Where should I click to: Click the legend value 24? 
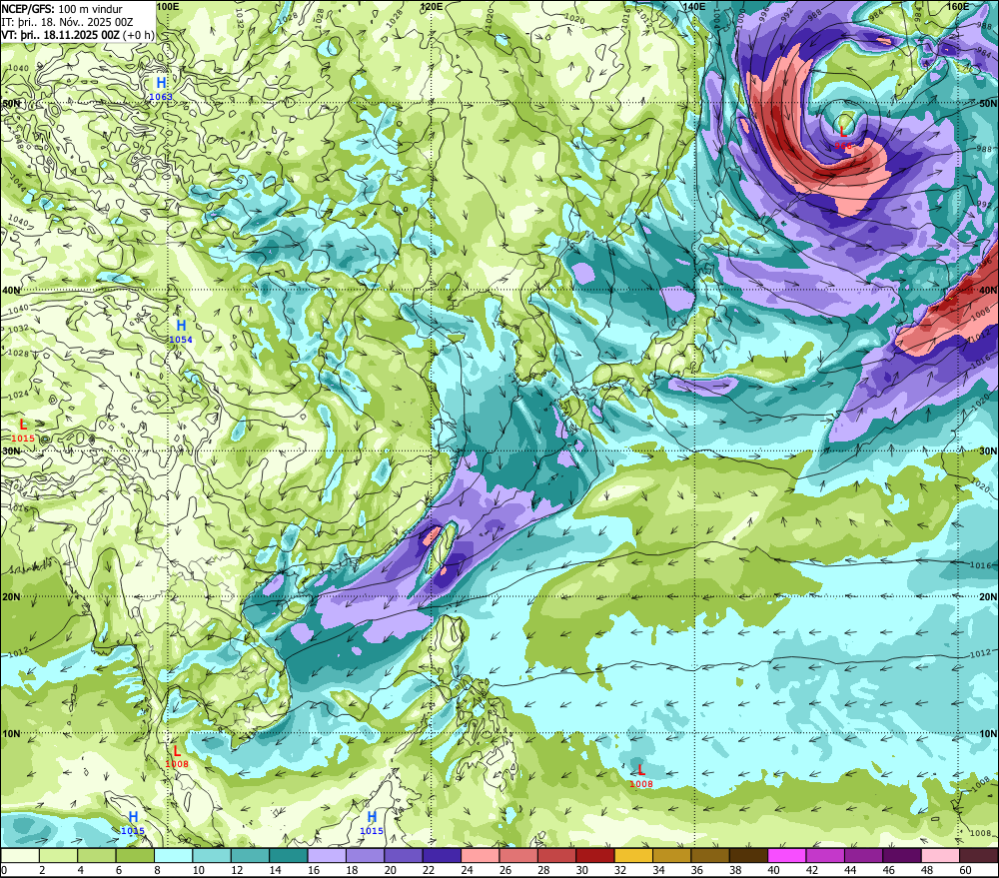click(x=467, y=870)
